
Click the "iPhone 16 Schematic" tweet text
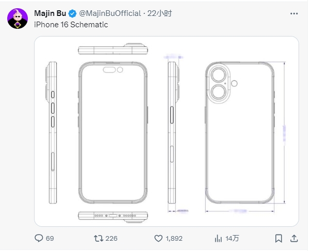point(71,24)
